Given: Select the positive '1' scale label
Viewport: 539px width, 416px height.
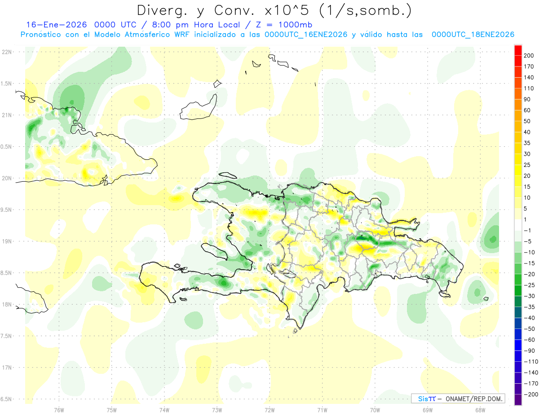Looking at the screenshot, I should tap(526, 219).
